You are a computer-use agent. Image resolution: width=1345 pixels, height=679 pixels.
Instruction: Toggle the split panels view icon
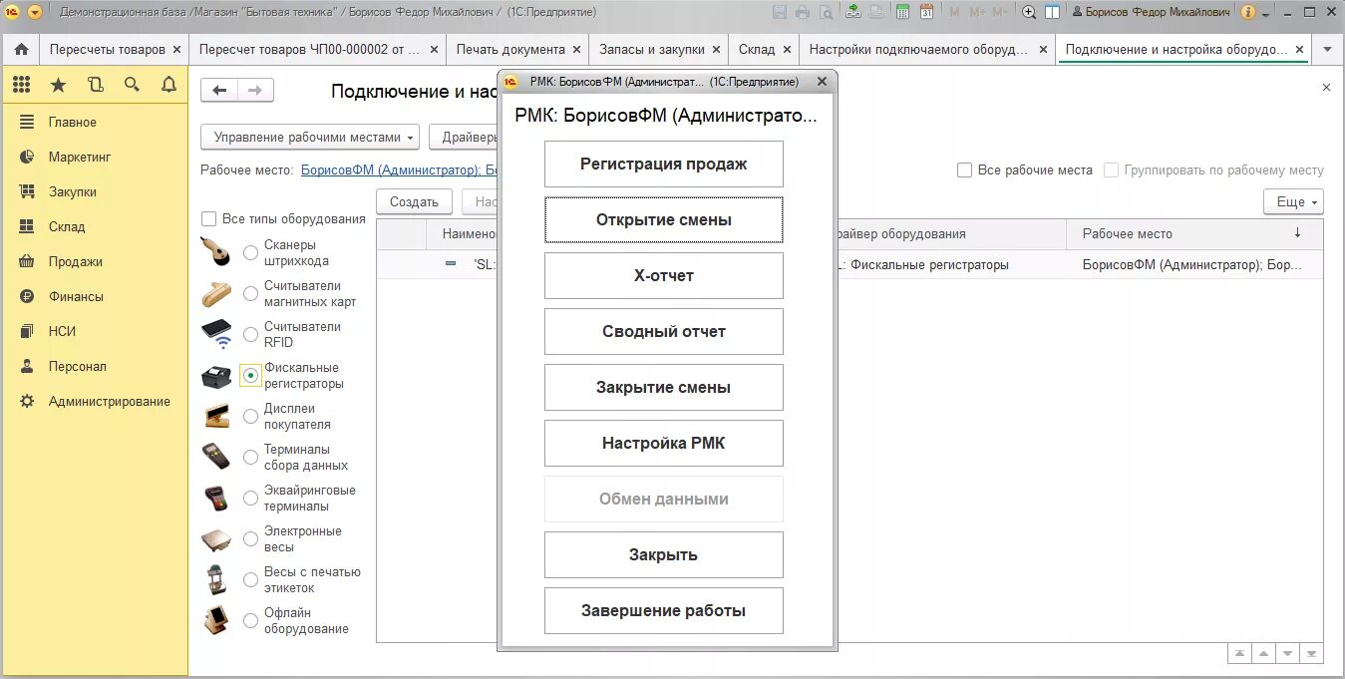(1052, 12)
